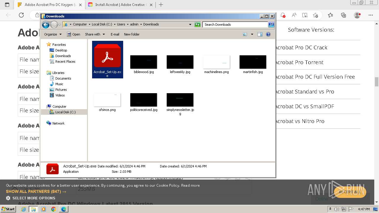Click Open in the explorer toolbar
This screenshot has width=379, height=213.
73,34
